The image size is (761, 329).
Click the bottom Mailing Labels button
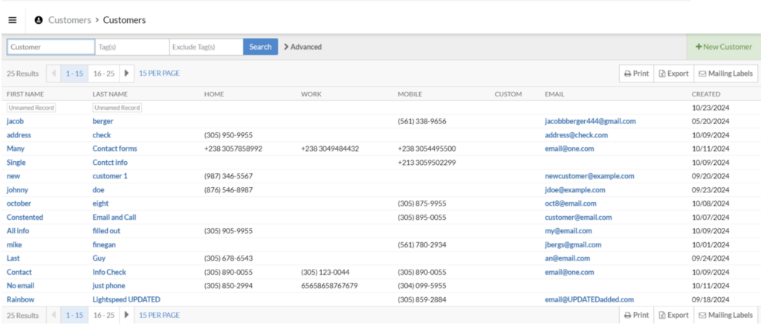(x=725, y=315)
